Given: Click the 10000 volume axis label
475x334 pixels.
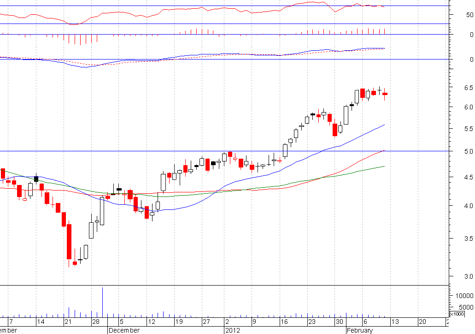Looking at the screenshot, I should [464, 296].
